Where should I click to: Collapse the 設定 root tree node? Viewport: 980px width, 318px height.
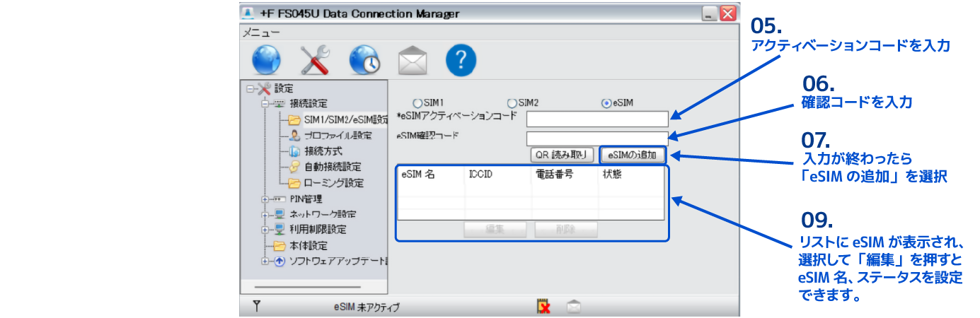click(x=250, y=89)
